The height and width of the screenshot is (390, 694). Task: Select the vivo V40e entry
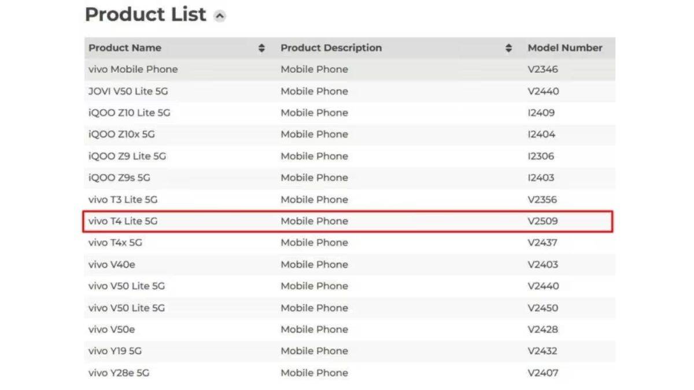[112, 265]
